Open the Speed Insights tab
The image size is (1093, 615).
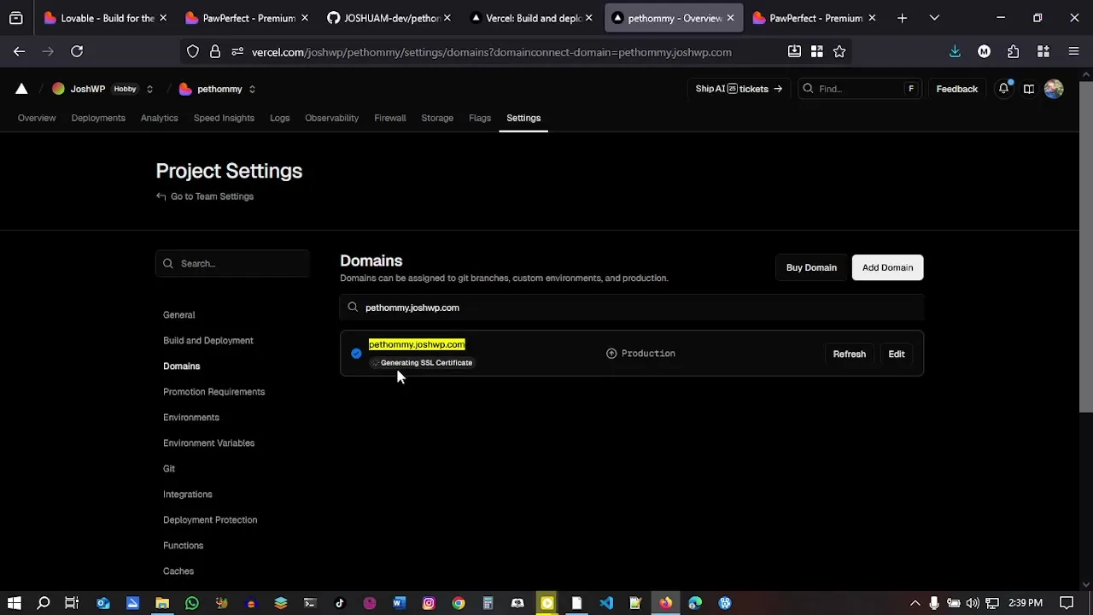(224, 118)
